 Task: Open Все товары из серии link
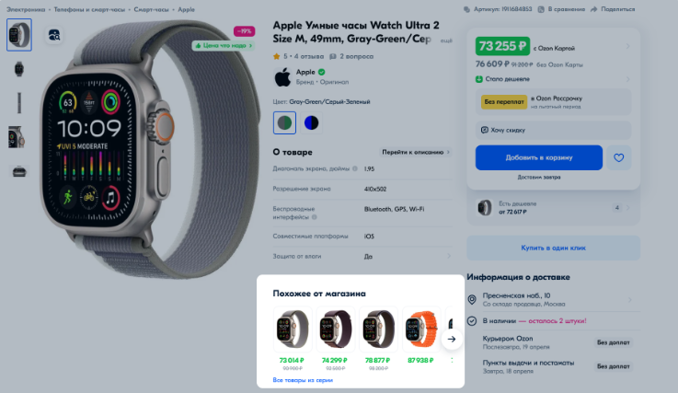click(x=303, y=380)
